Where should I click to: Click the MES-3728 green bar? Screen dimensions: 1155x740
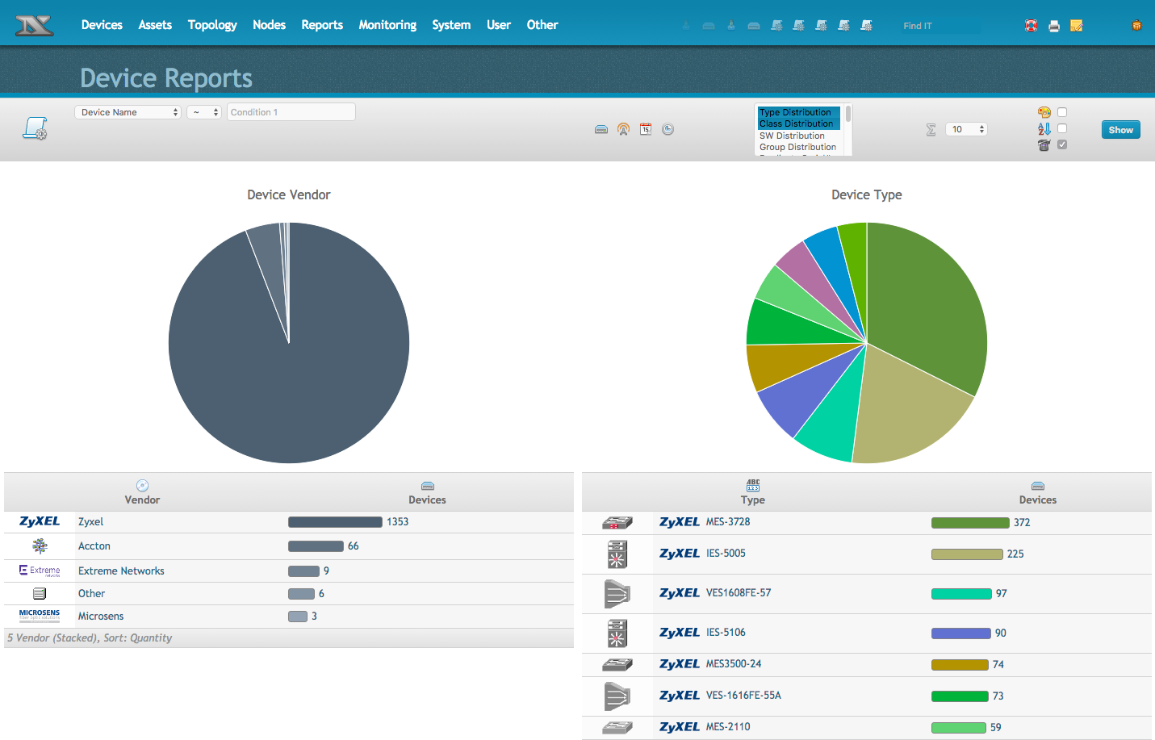970,522
